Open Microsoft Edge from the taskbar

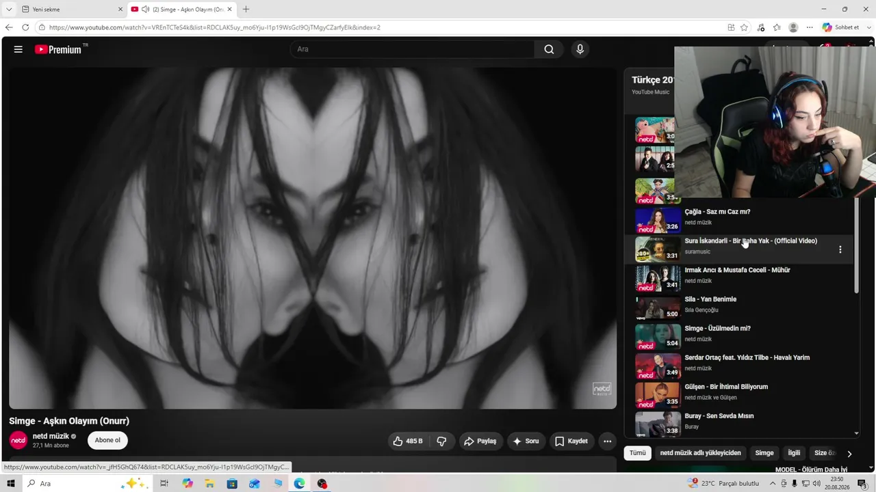point(299,484)
